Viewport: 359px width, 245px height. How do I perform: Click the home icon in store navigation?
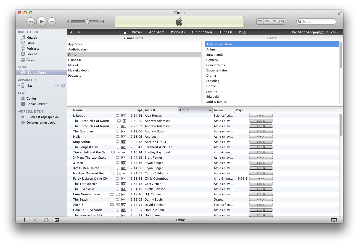125,32
